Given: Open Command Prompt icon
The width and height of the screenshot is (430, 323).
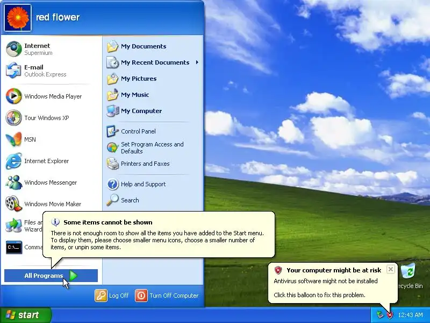Looking at the screenshot, I should pyautogui.click(x=14, y=247).
